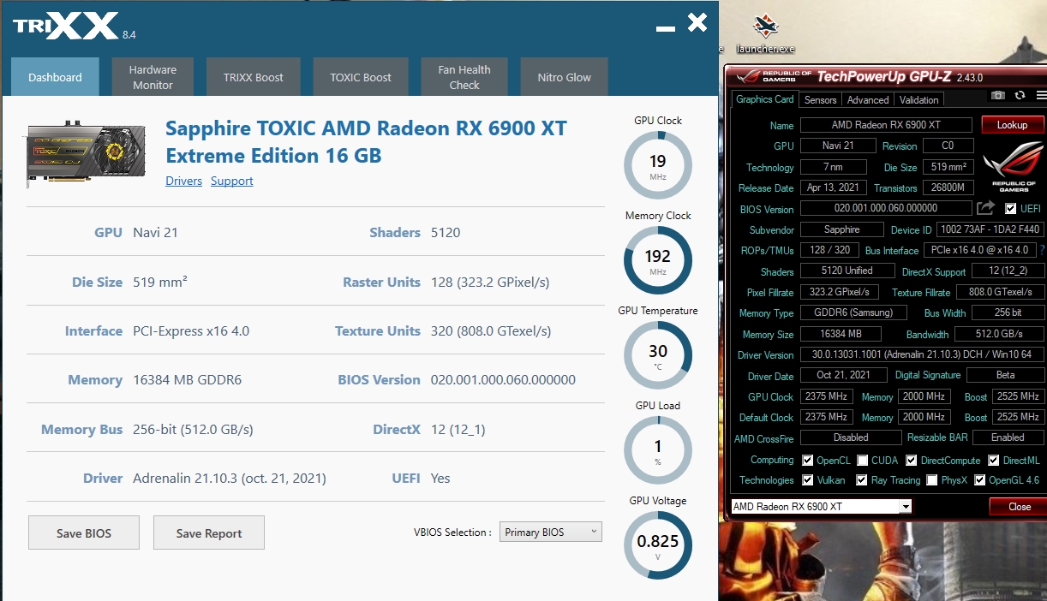Toggle the PhysX checkbox

tap(931, 480)
